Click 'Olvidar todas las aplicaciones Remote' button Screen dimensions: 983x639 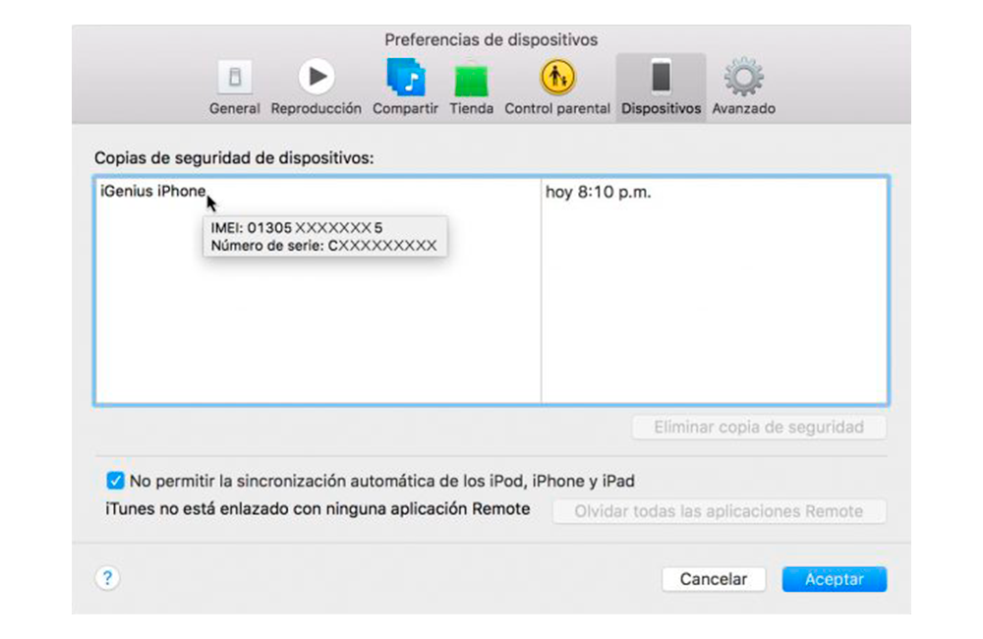[x=720, y=511]
